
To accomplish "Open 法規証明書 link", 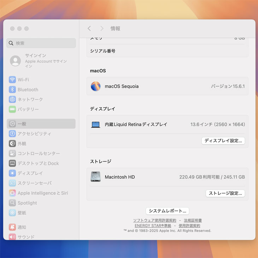I will (x=193, y=220).
